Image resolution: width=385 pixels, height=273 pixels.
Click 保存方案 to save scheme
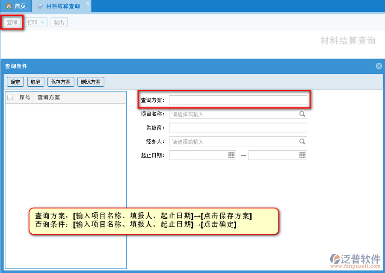61,82
